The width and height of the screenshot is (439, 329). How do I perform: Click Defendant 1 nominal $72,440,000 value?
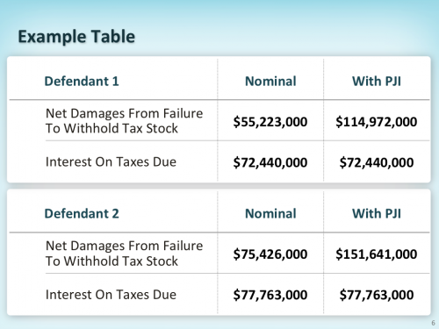[270, 162]
